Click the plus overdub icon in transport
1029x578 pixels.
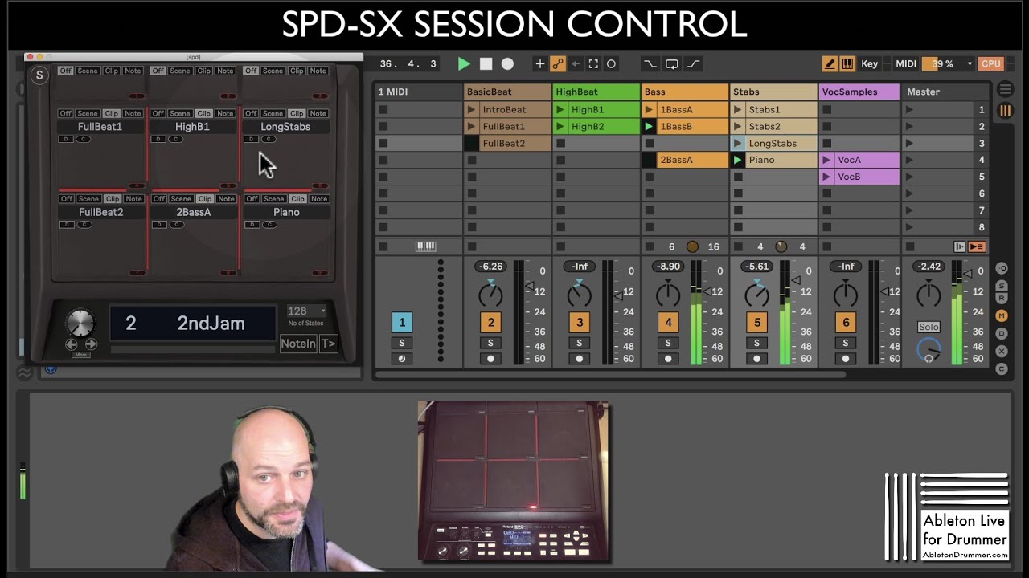(540, 63)
